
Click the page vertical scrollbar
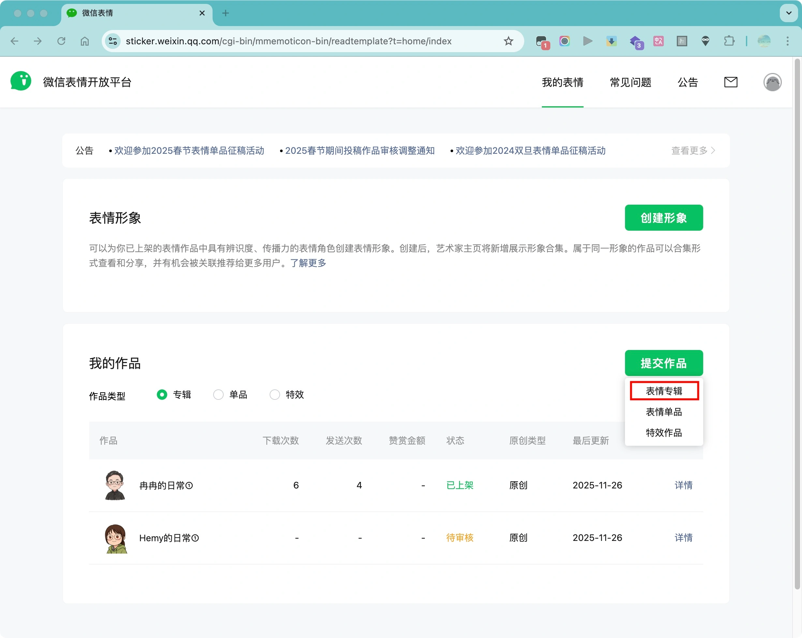[797, 324]
